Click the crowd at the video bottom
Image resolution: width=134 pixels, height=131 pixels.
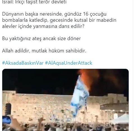click(x=65, y=127)
